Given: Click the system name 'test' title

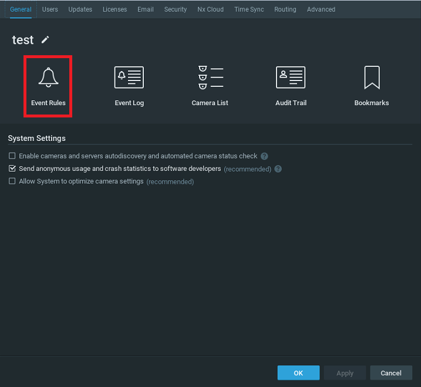Looking at the screenshot, I should (23, 40).
